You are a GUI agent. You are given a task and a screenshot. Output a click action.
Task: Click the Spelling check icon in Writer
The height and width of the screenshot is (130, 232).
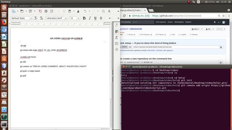[x=109, y=11]
